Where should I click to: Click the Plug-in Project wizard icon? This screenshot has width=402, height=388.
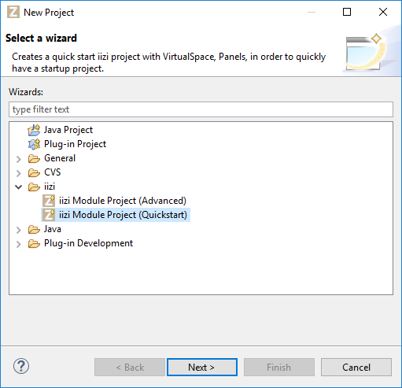click(x=34, y=144)
